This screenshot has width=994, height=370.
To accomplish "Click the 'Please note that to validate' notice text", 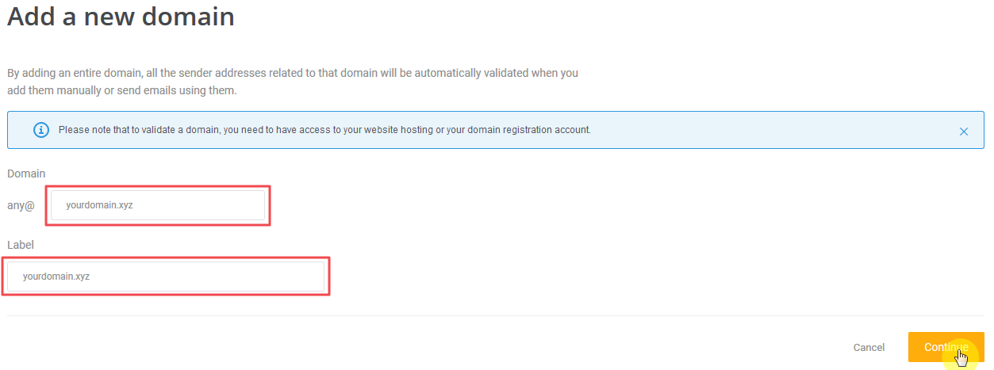I will coord(119,130).
